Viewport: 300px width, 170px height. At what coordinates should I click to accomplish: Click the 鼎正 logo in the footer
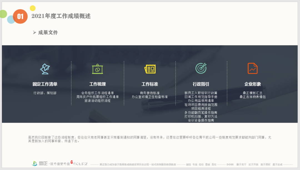tap(38, 164)
